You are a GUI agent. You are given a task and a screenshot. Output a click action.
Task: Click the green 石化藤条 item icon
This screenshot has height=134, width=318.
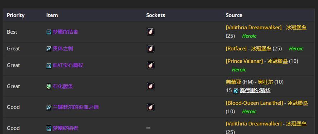tap(49, 86)
